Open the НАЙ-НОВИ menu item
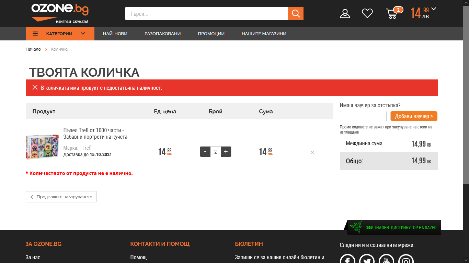The height and width of the screenshot is (263, 469). coord(115,34)
